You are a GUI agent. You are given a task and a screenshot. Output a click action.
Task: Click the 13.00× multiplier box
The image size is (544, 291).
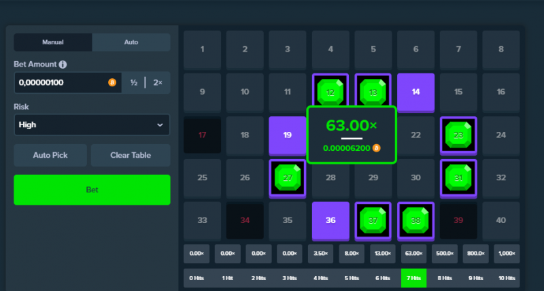tap(383, 254)
